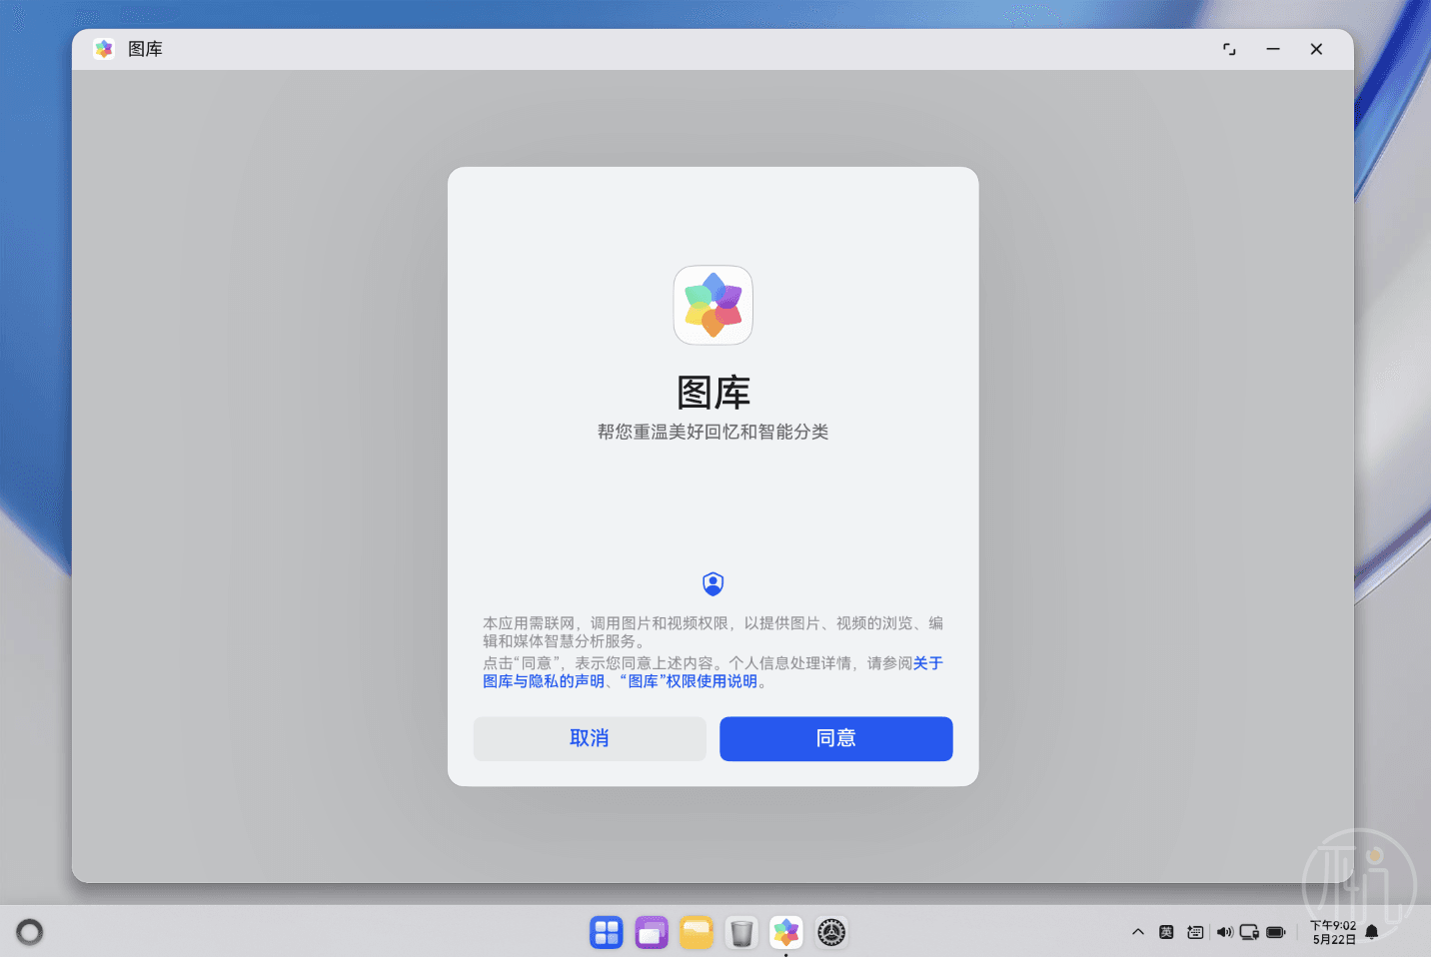Switch the 英 input method indicator
Image resolution: width=1431 pixels, height=957 pixels.
[x=1166, y=932]
